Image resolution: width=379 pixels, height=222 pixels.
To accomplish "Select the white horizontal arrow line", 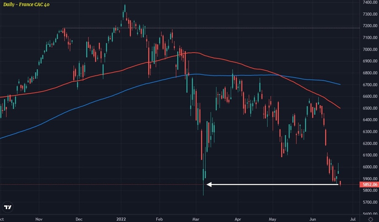I will point(274,184).
